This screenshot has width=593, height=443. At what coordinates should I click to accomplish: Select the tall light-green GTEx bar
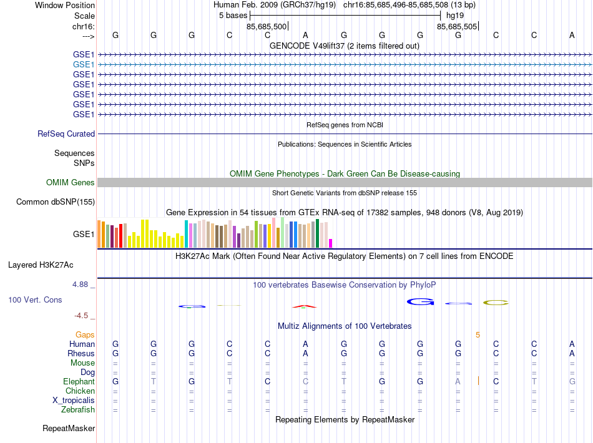point(283,233)
